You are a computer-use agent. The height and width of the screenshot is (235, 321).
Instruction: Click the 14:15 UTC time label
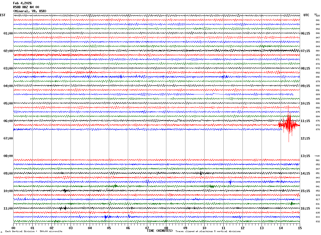point(305,173)
